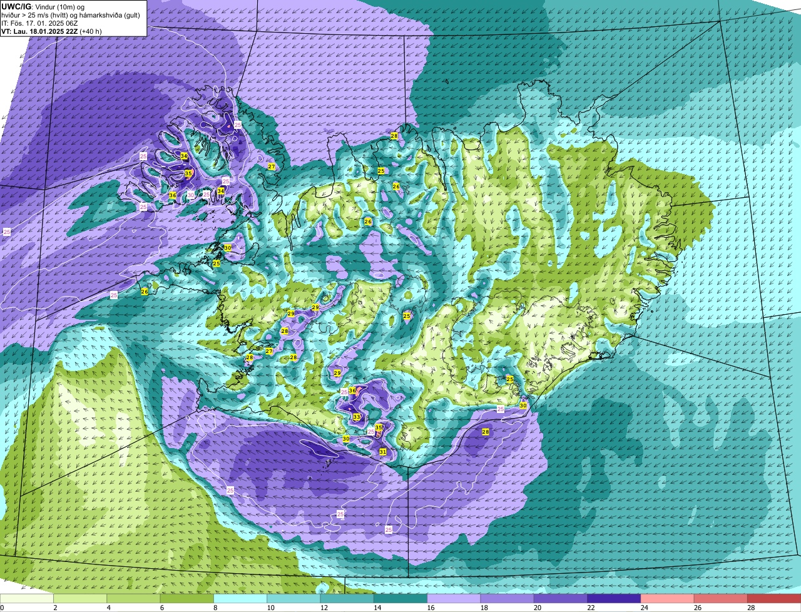The width and height of the screenshot is (801, 612).
Task: Select the light cyan 8–10 m/s legend swatch
Action: tap(240, 598)
